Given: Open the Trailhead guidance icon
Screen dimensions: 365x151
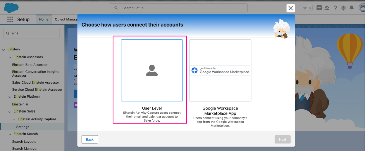Looking at the screenshot, I should pos(327,8).
